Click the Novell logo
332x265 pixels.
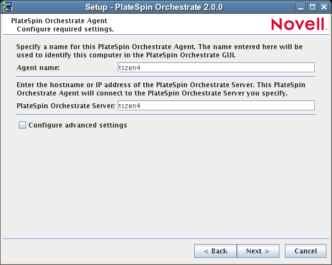[x=299, y=24]
